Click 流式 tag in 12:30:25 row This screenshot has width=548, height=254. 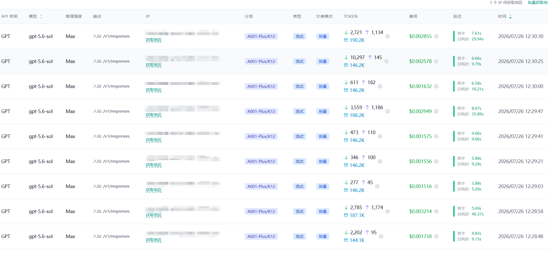[300, 61]
